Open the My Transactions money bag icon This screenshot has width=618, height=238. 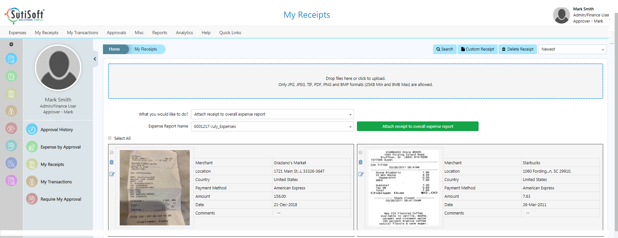pos(32,182)
